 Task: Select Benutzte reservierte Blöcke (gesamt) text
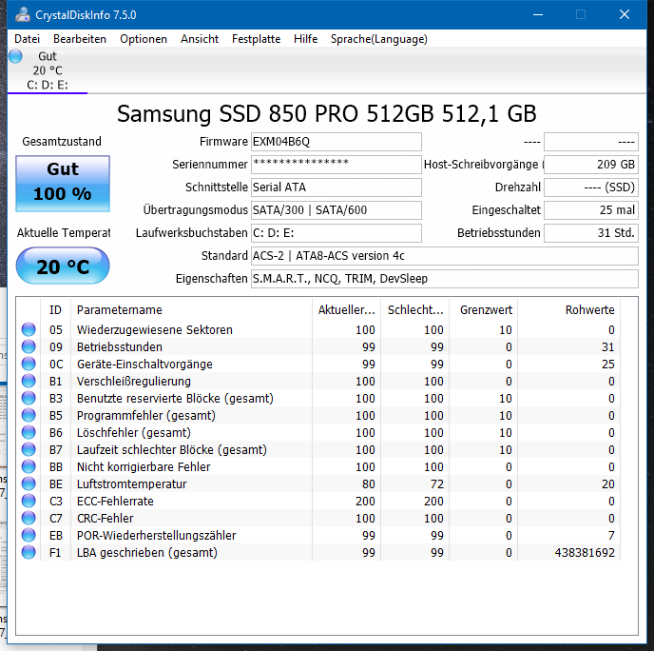pos(175,399)
